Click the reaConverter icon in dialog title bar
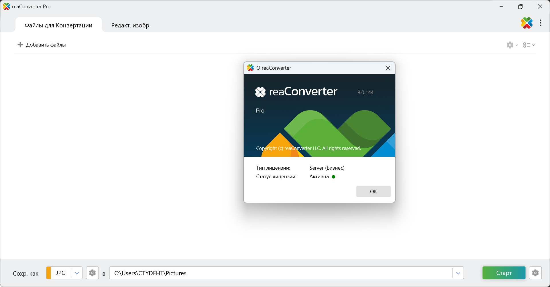The image size is (550, 287). click(250, 68)
